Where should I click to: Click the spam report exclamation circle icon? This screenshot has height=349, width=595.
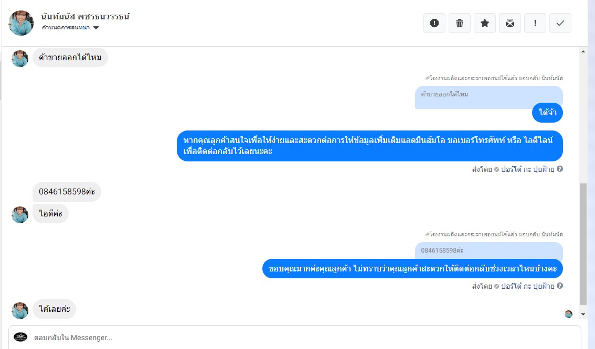click(x=434, y=23)
